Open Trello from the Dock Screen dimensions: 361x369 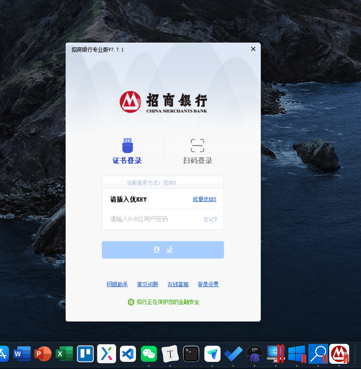pos(85,354)
